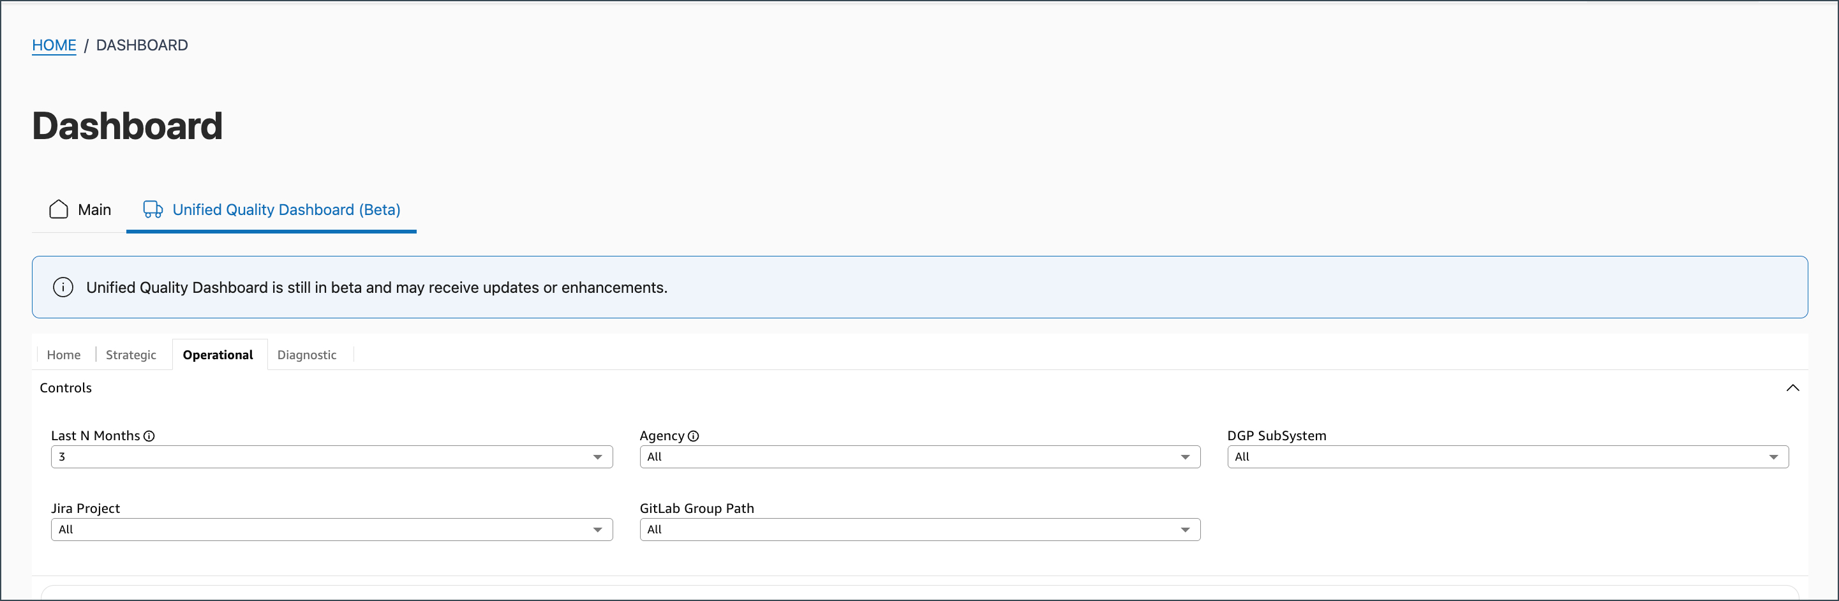The width and height of the screenshot is (1839, 601).
Task: Follow the HOME breadcrumb link
Action: point(54,45)
